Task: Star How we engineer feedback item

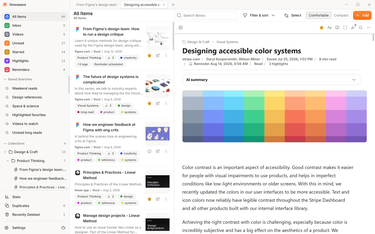Action: pos(149,151)
